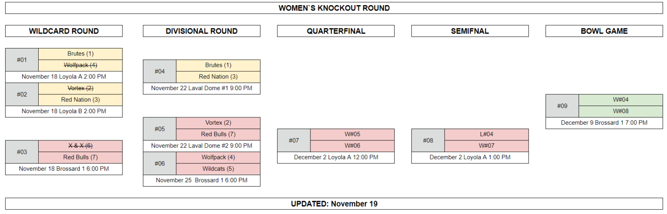Click game #03 number cell
Viewport: 667px width, 214px height.
coord(22,152)
